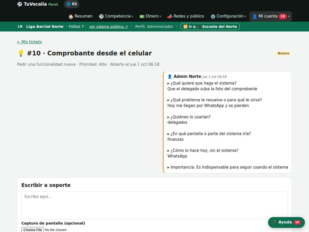Click the Escribir a soporte heading
This screenshot has width=309, height=232.
click(46, 185)
